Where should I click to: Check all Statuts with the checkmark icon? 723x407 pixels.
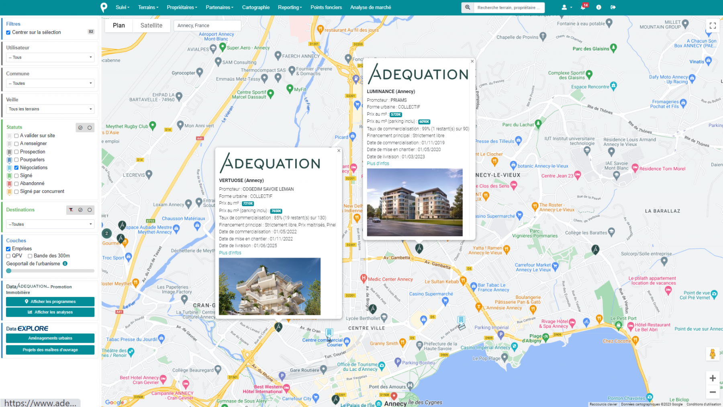pyautogui.click(x=80, y=128)
